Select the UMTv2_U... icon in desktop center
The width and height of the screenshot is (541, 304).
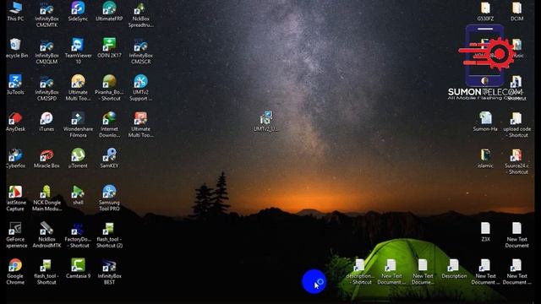coord(265,122)
